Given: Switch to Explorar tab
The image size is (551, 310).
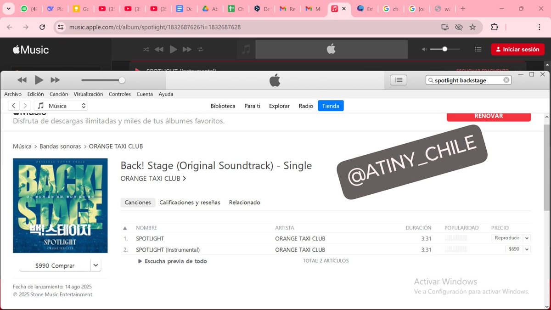Looking at the screenshot, I should (279, 106).
